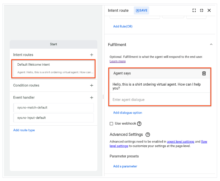The height and width of the screenshot is (181, 220).
Task: Click the SAVE button in Intent route header
Action: pos(141,10)
